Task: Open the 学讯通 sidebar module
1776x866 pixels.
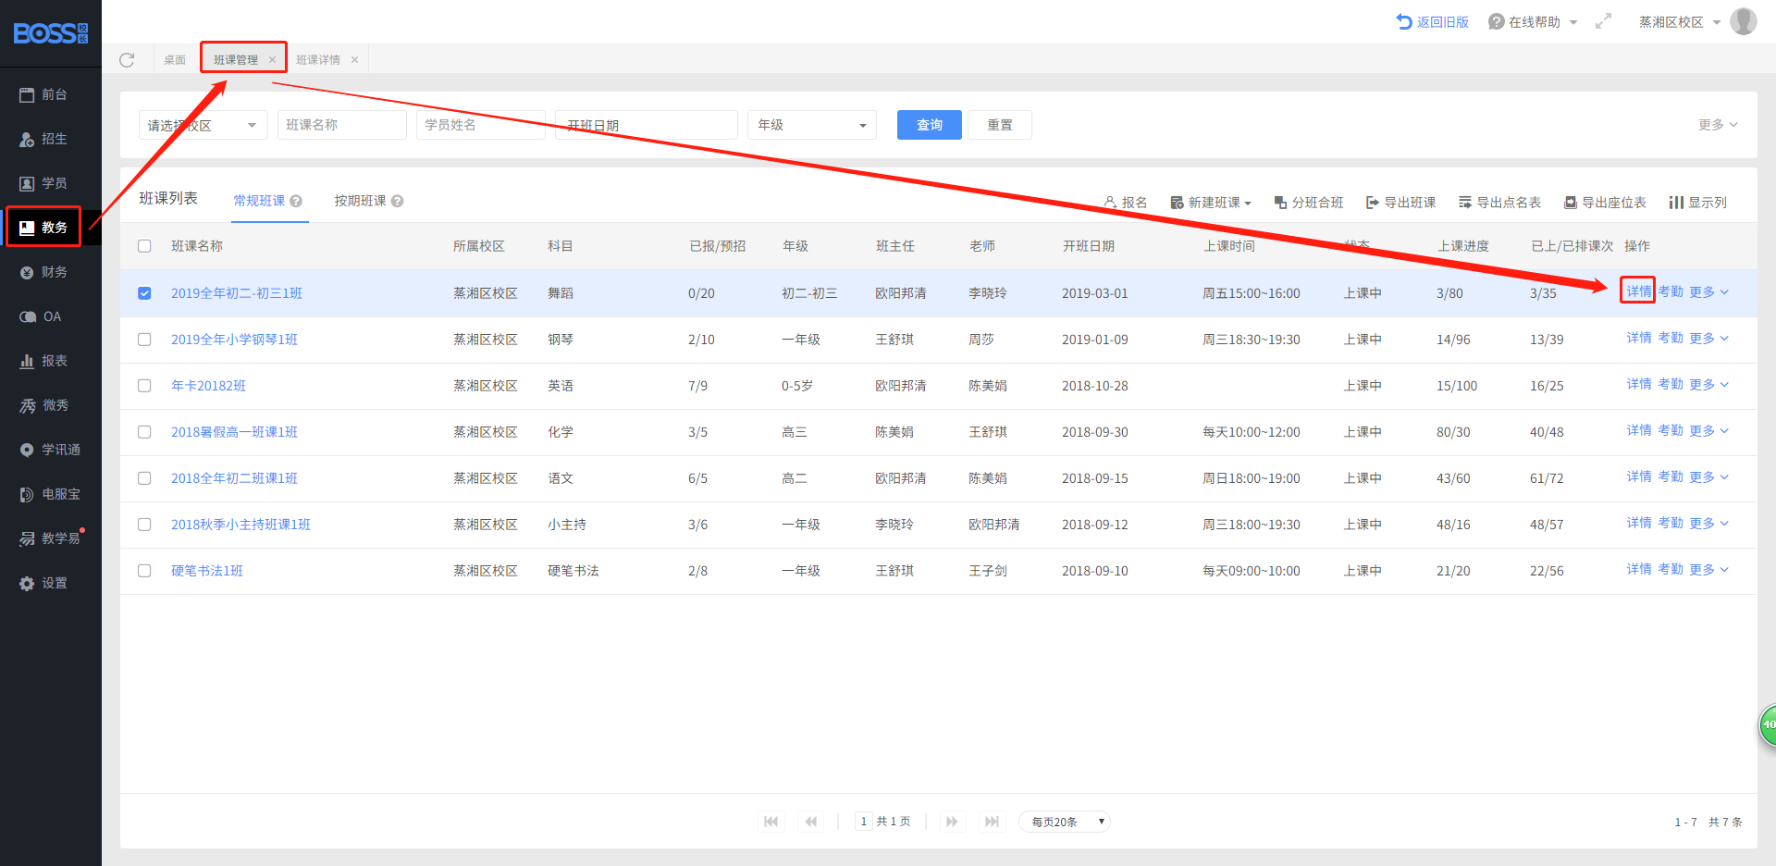Action: tap(50, 450)
